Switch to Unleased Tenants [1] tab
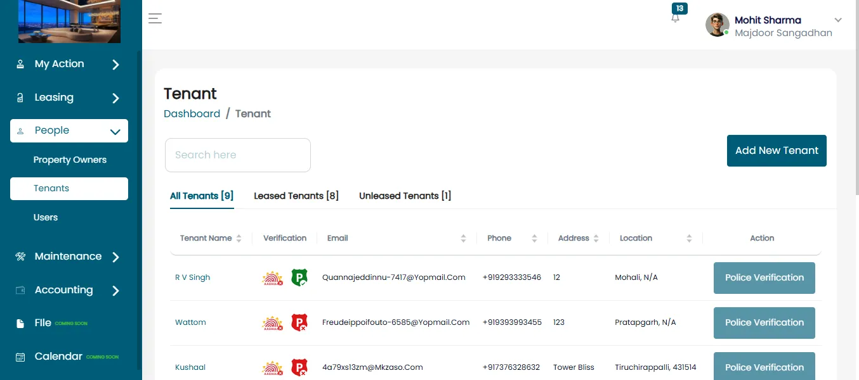 pos(405,196)
